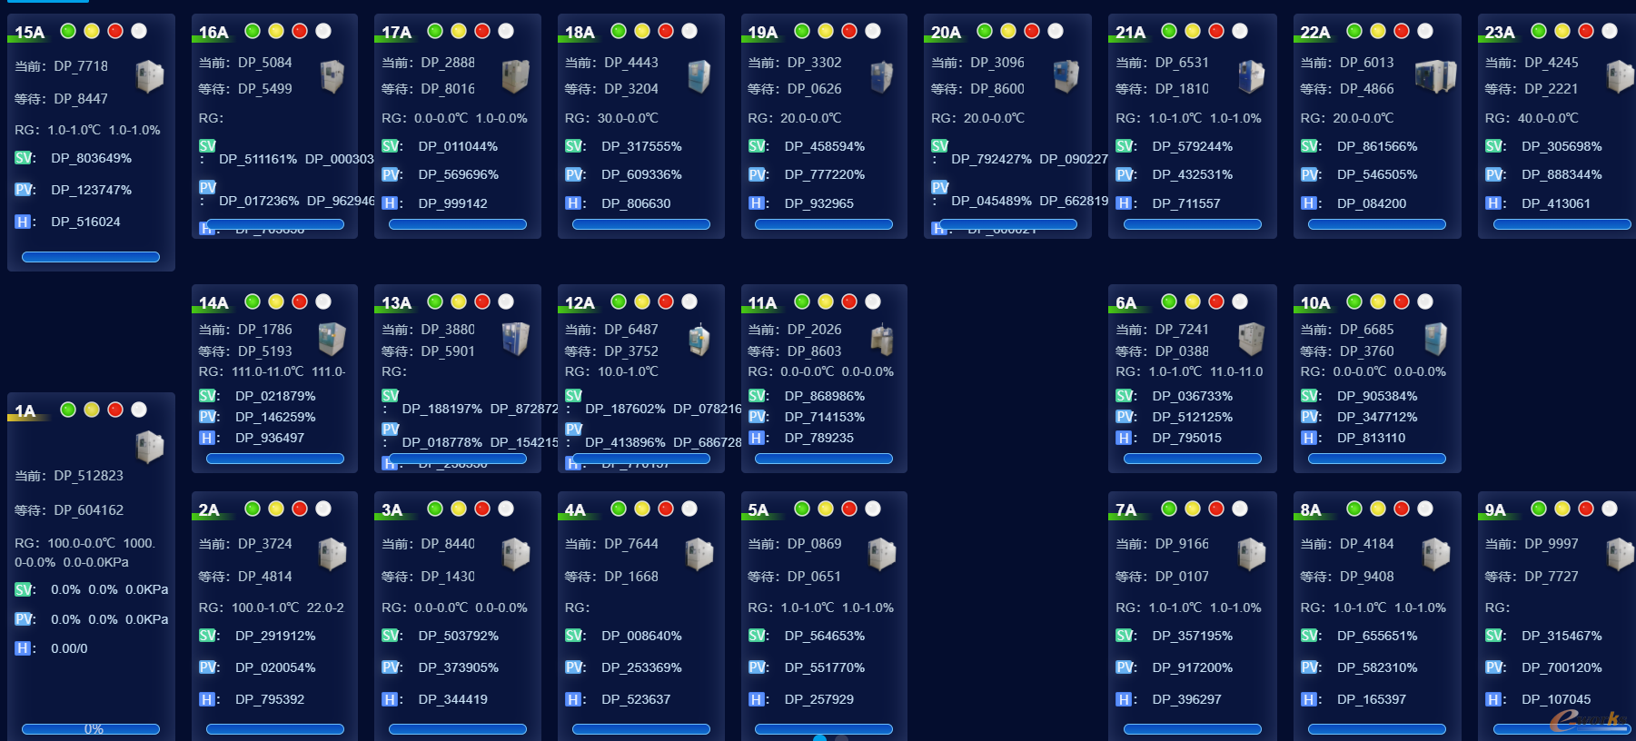This screenshot has width=1636, height=741.
Task: Open the device image in card 1A
Action: pos(150,447)
